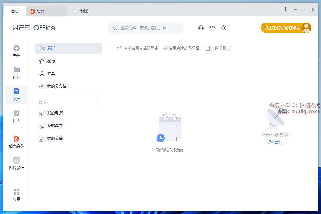Open the 日历 calendar icon
Viewport: 321px width, 214px height.
[17, 113]
